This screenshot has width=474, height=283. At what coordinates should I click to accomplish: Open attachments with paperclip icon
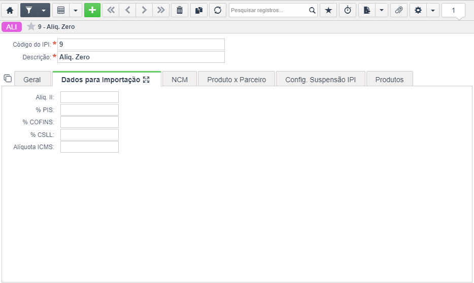click(399, 10)
